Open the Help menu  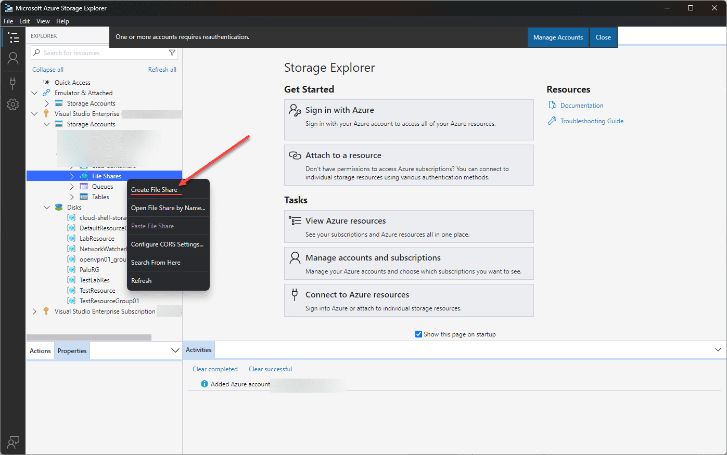[x=62, y=21]
